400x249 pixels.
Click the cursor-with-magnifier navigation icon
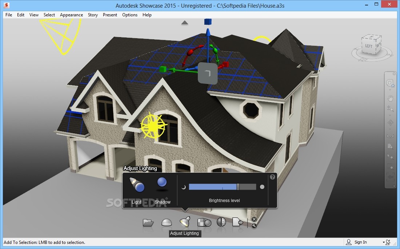(390, 157)
